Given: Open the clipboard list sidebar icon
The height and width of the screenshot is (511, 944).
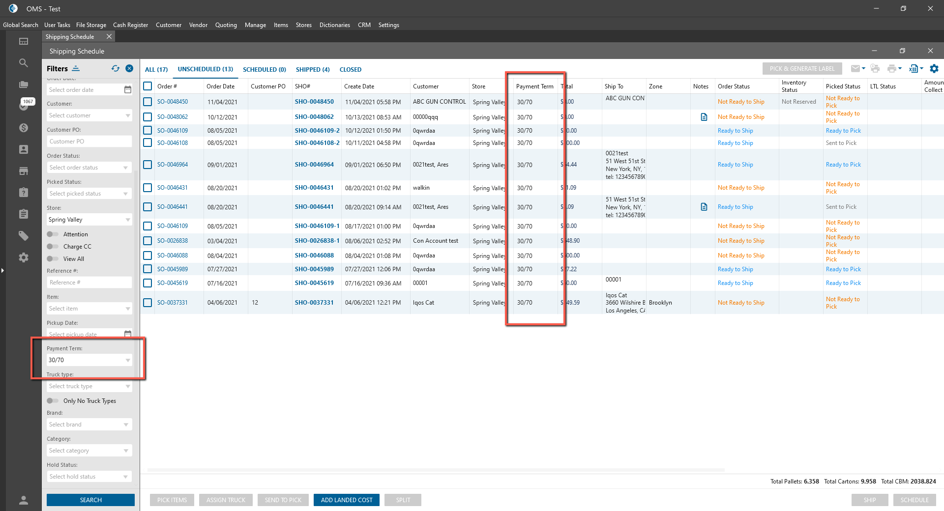Looking at the screenshot, I should [24, 214].
